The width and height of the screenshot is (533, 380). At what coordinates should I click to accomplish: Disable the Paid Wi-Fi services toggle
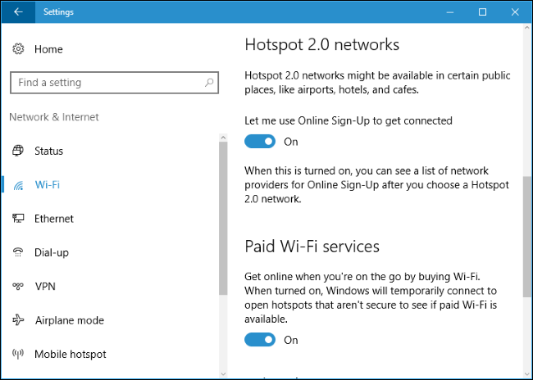pos(260,340)
